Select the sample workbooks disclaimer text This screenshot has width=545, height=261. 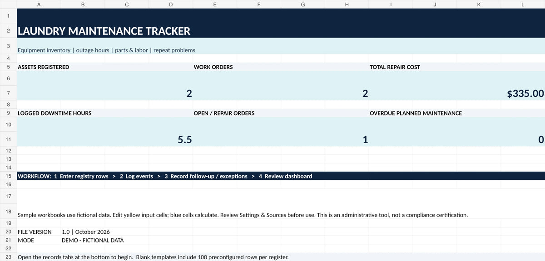coord(243,214)
